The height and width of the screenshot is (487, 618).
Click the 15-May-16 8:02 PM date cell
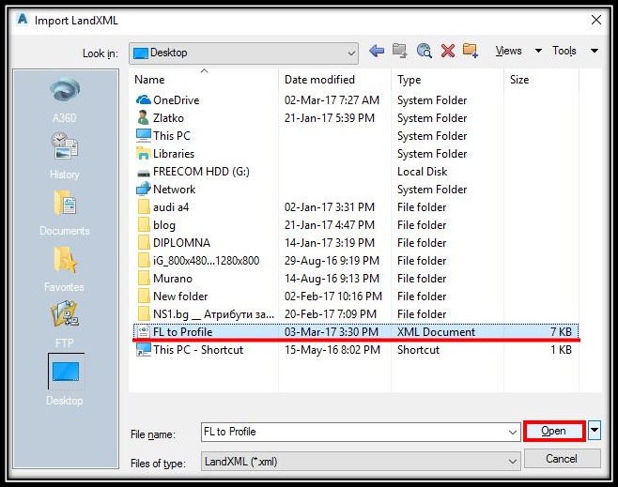pos(332,350)
